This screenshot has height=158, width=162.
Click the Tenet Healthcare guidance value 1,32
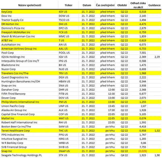coord(157,131)
